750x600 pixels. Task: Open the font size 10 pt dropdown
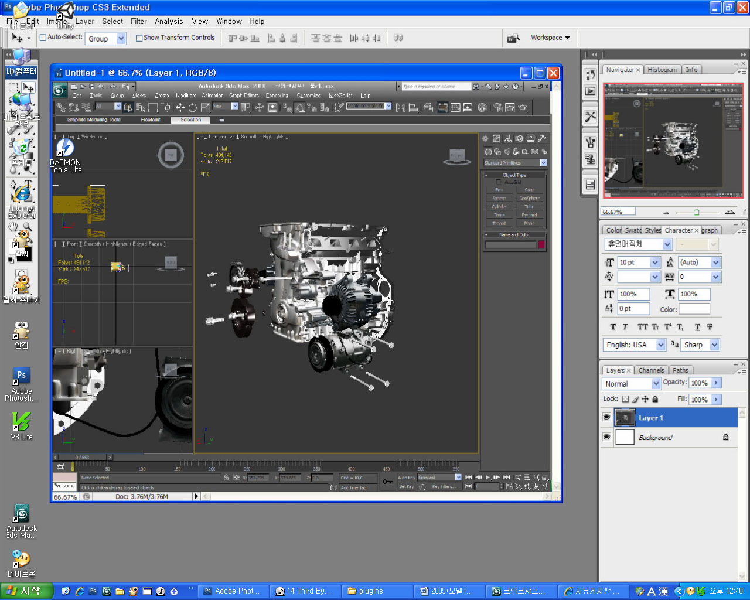click(x=656, y=262)
